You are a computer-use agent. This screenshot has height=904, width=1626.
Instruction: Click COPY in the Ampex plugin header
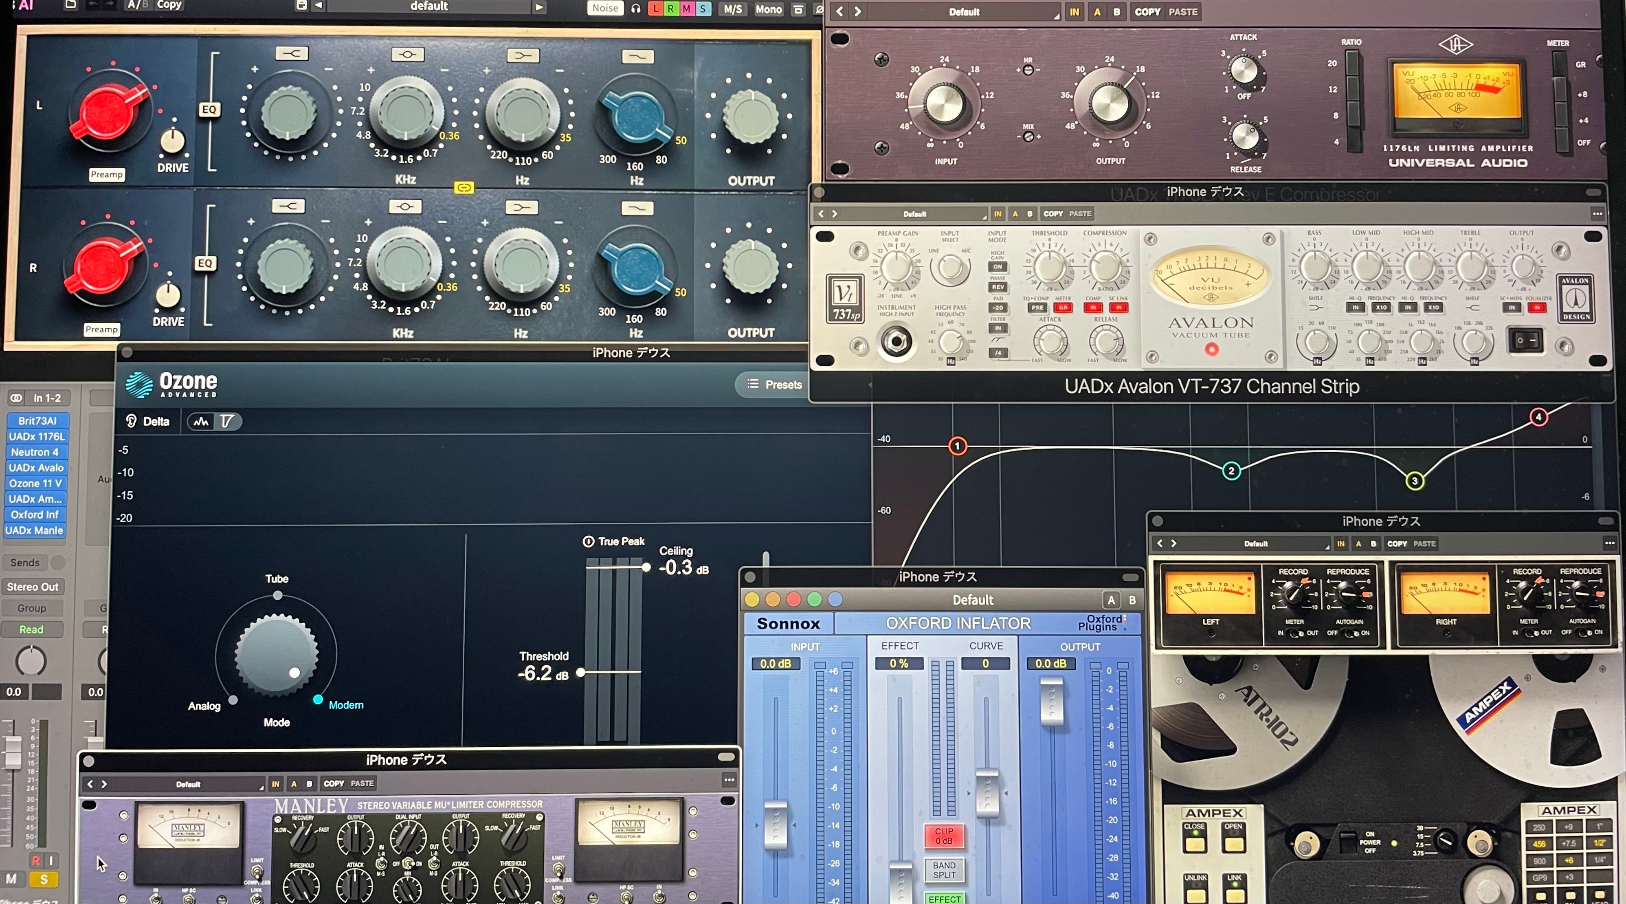[x=1396, y=543]
